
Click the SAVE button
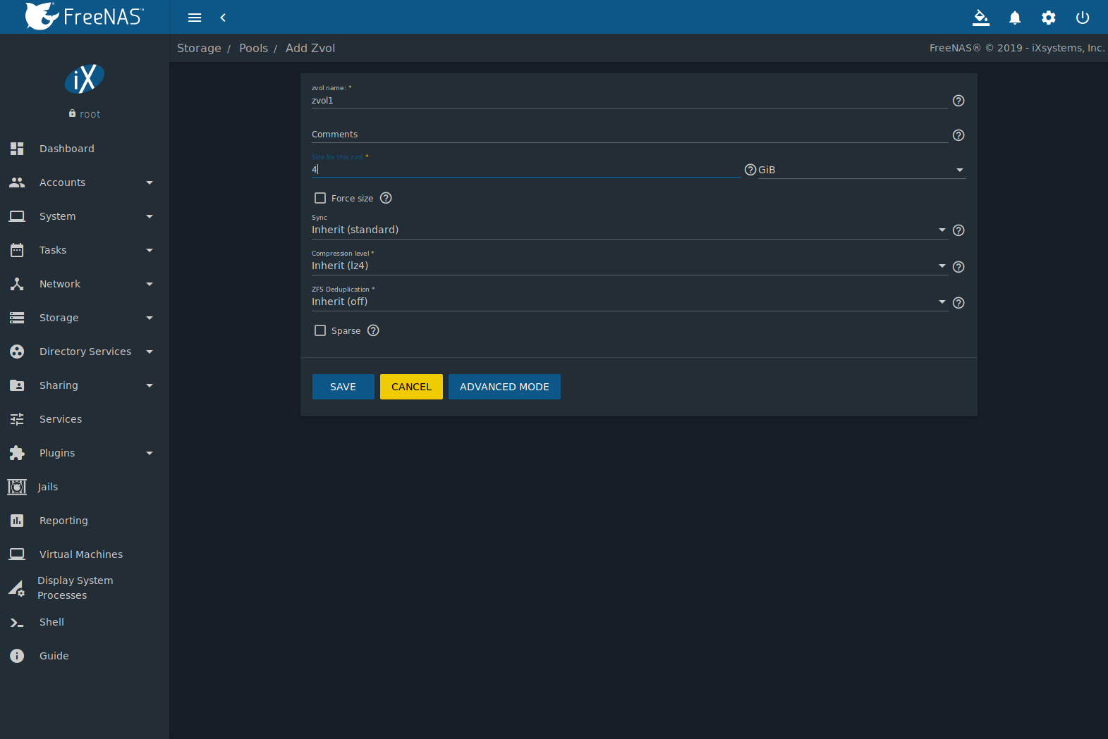pyautogui.click(x=343, y=387)
